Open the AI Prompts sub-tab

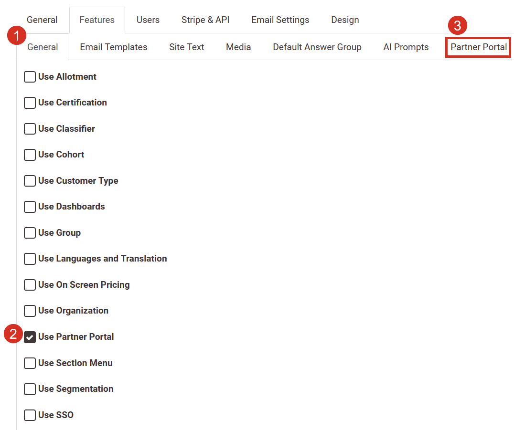pos(406,47)
